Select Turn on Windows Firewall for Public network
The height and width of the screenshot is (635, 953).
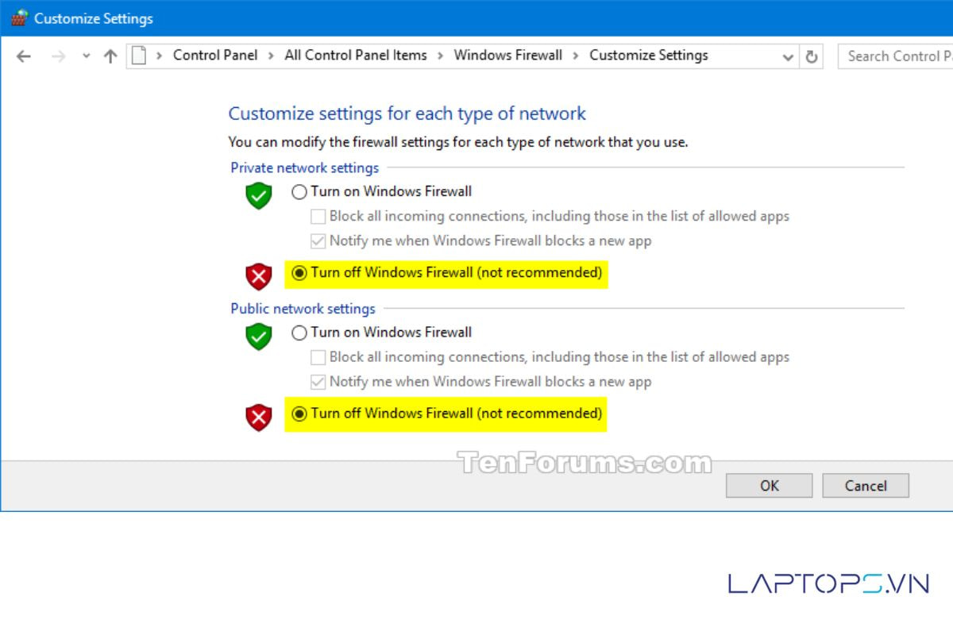click(299, 333)
